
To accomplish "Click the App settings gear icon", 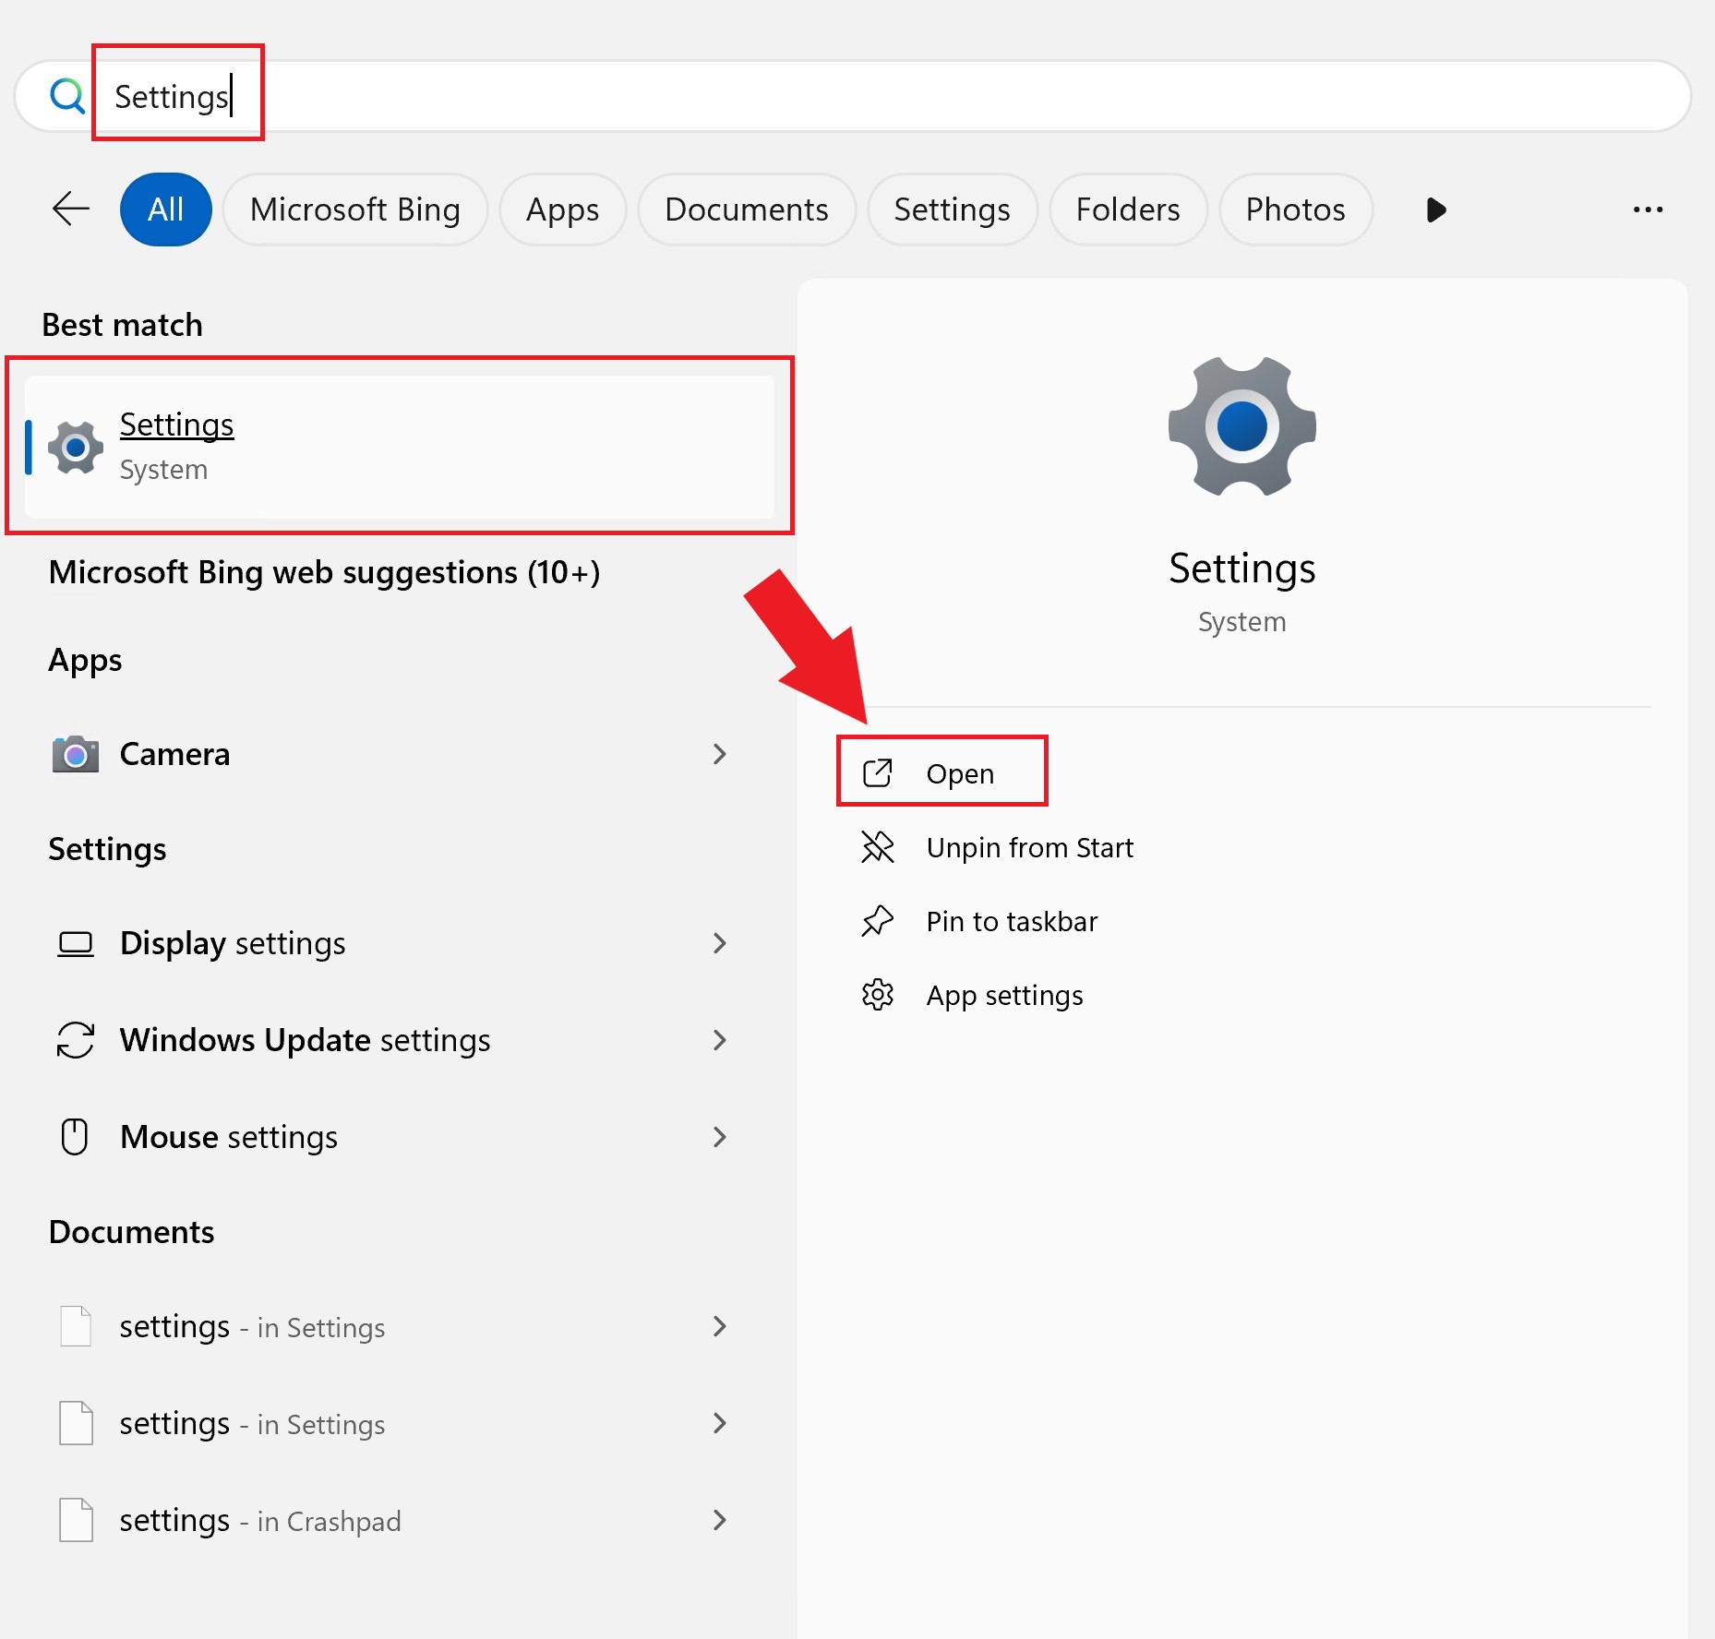I will 877,995.
